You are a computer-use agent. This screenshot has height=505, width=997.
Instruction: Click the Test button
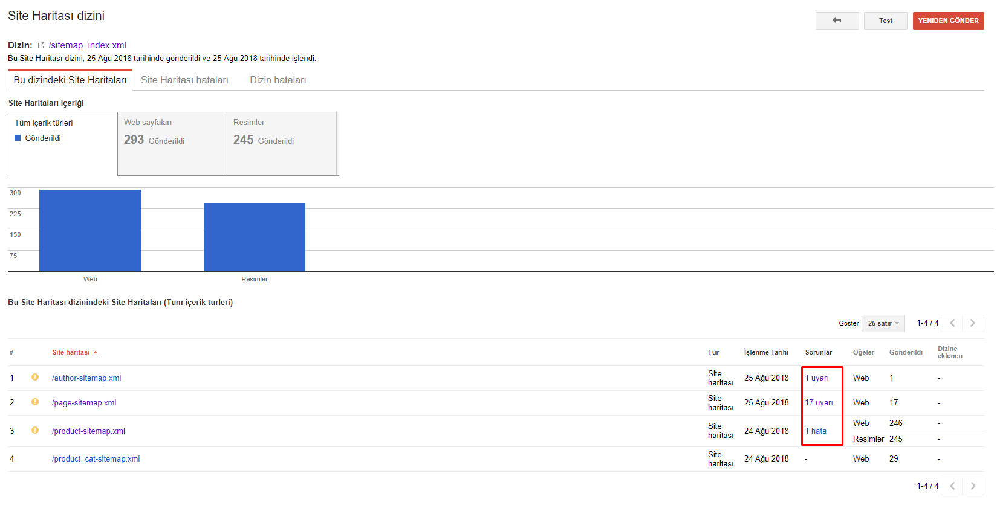tap(885, 21)
